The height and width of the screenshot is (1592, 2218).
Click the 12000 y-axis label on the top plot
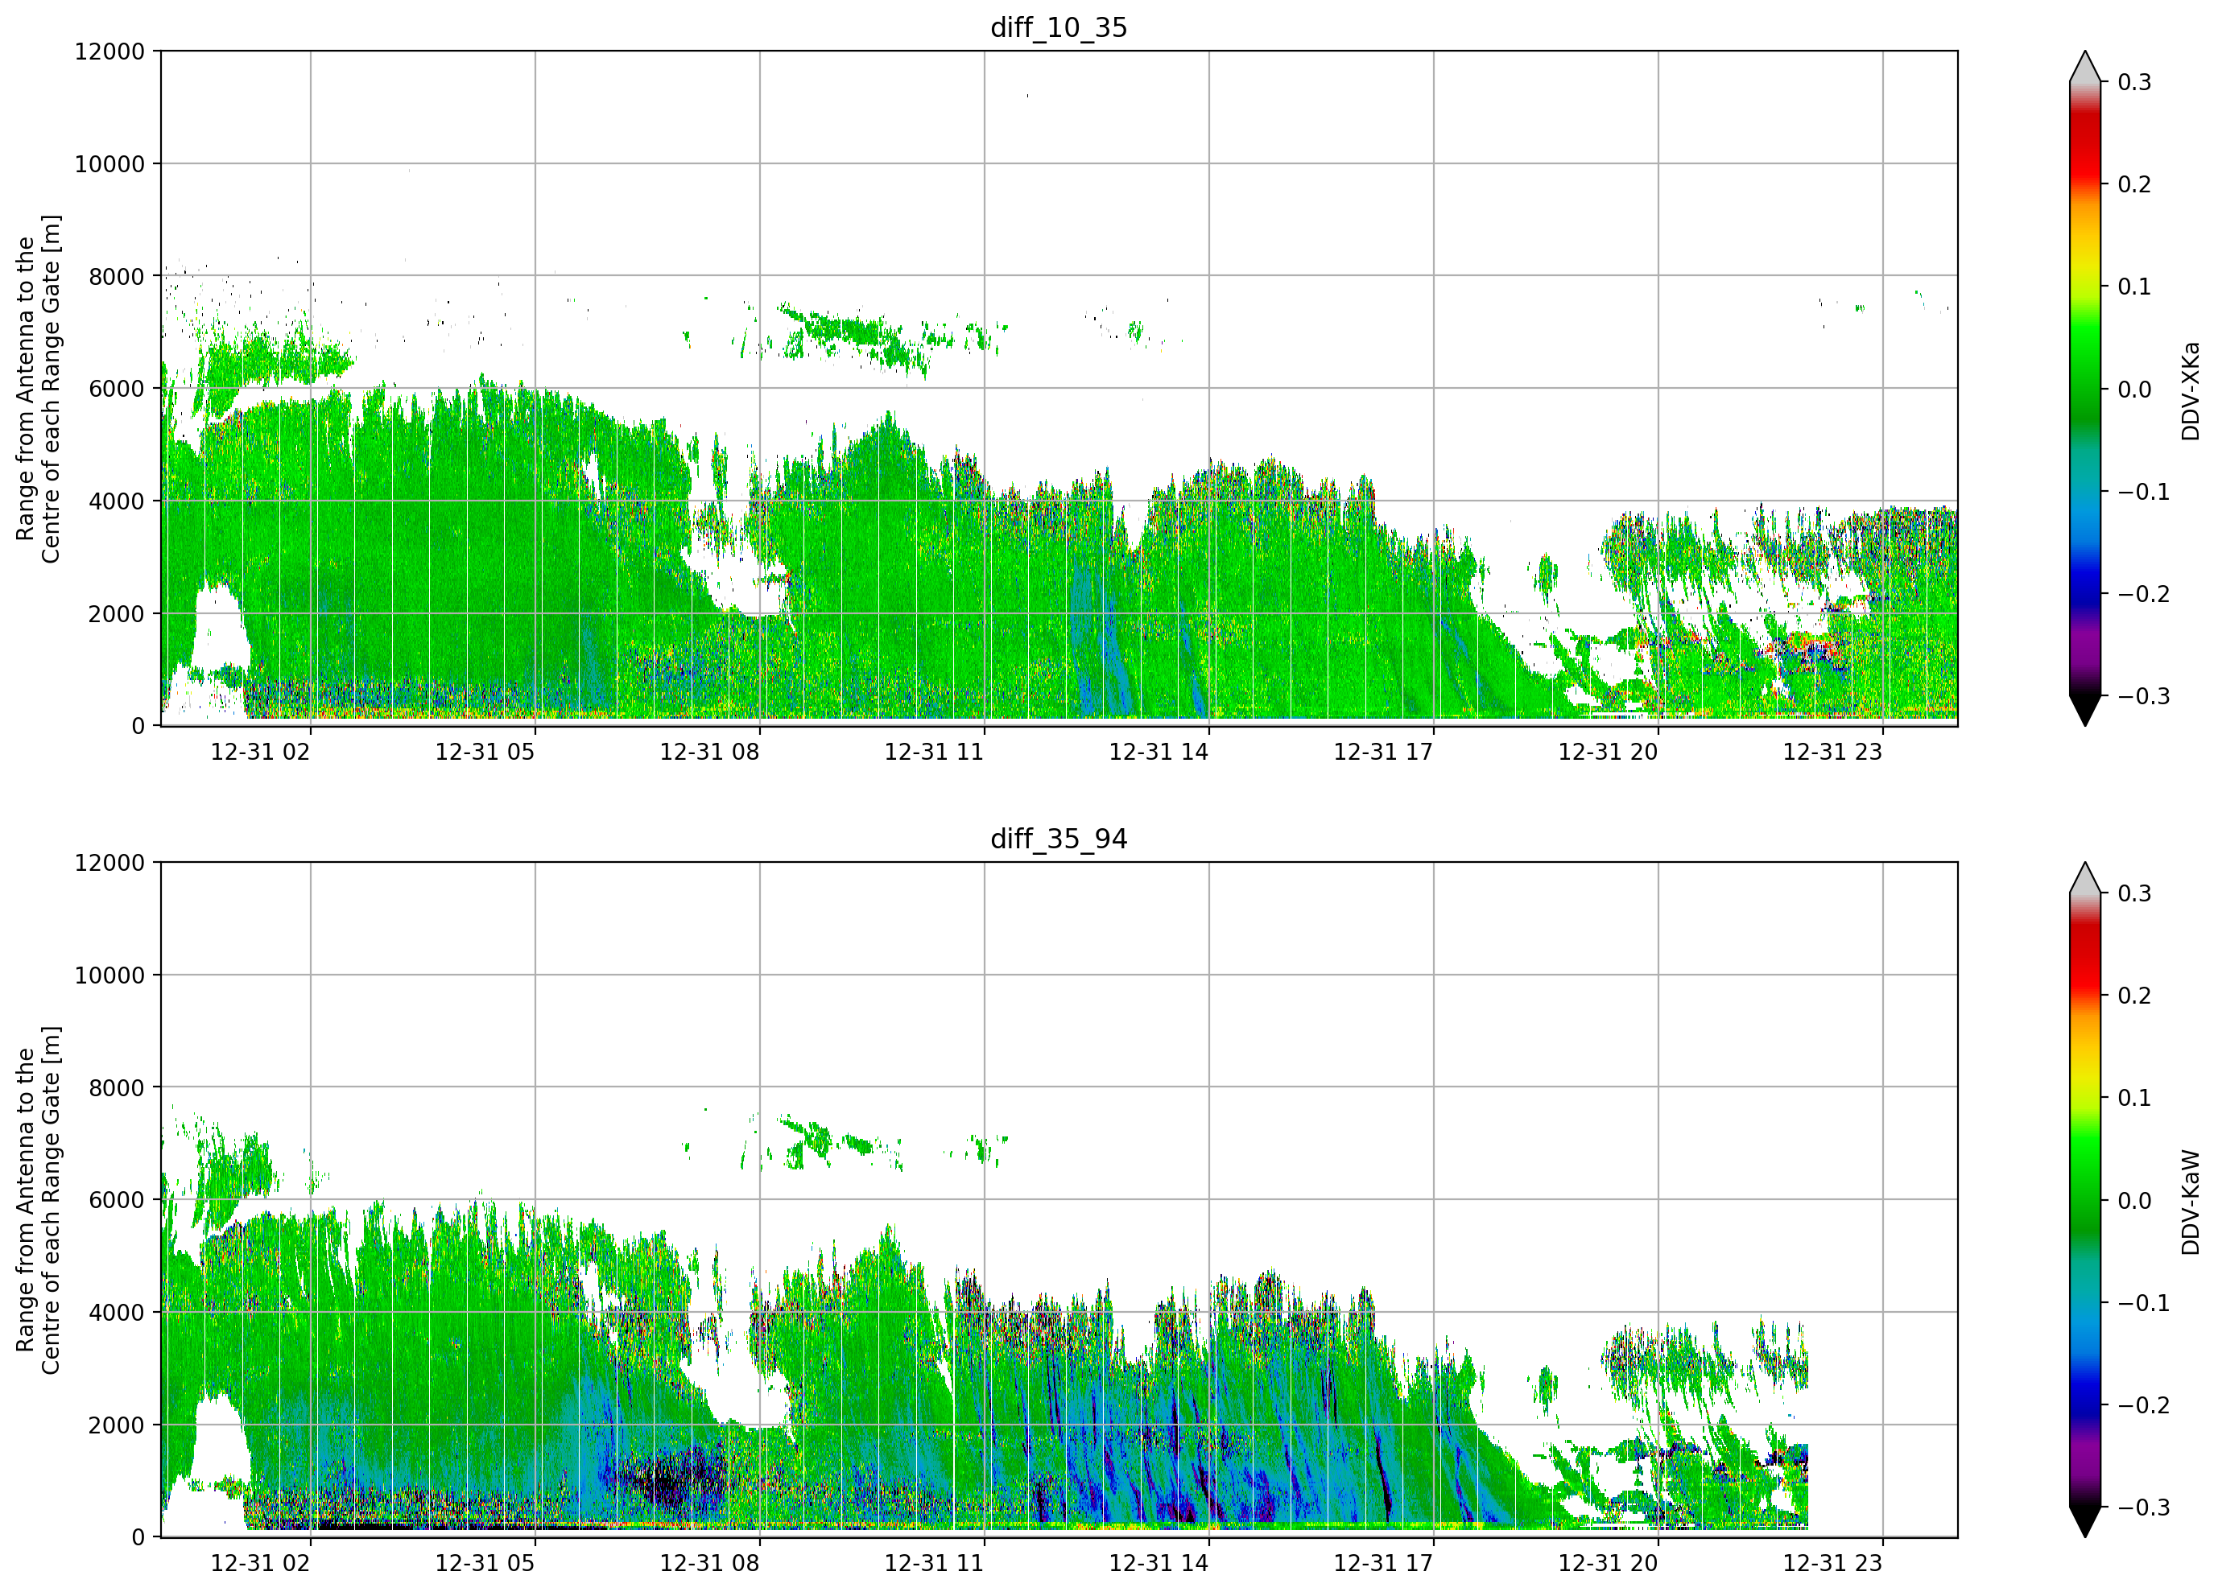(109, 51)
